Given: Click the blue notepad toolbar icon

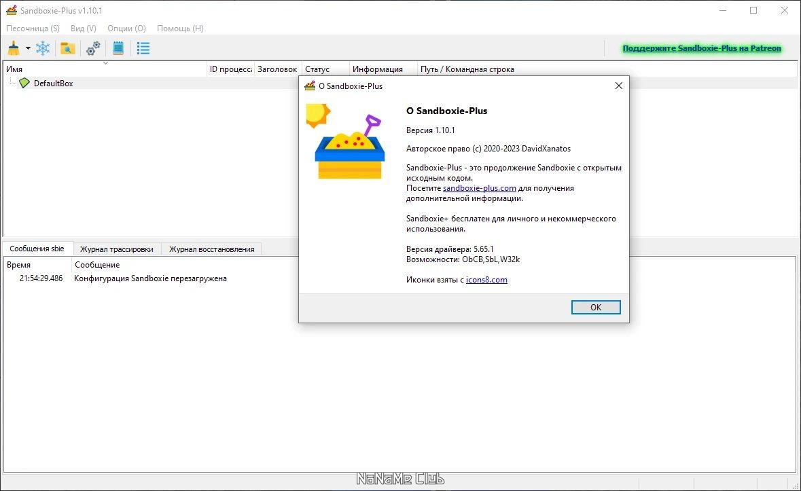Looking at the screenshot, I should click(118, 48).
